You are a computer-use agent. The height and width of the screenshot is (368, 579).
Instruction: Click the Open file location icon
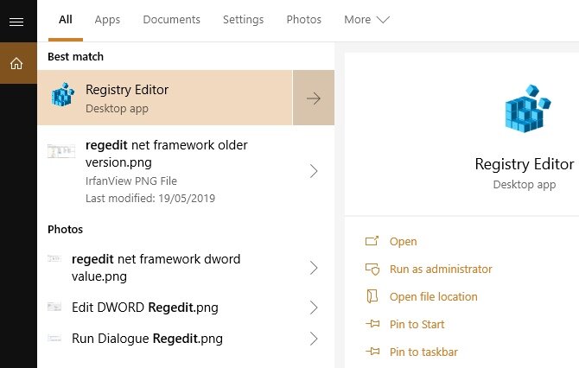coord(372,296)
